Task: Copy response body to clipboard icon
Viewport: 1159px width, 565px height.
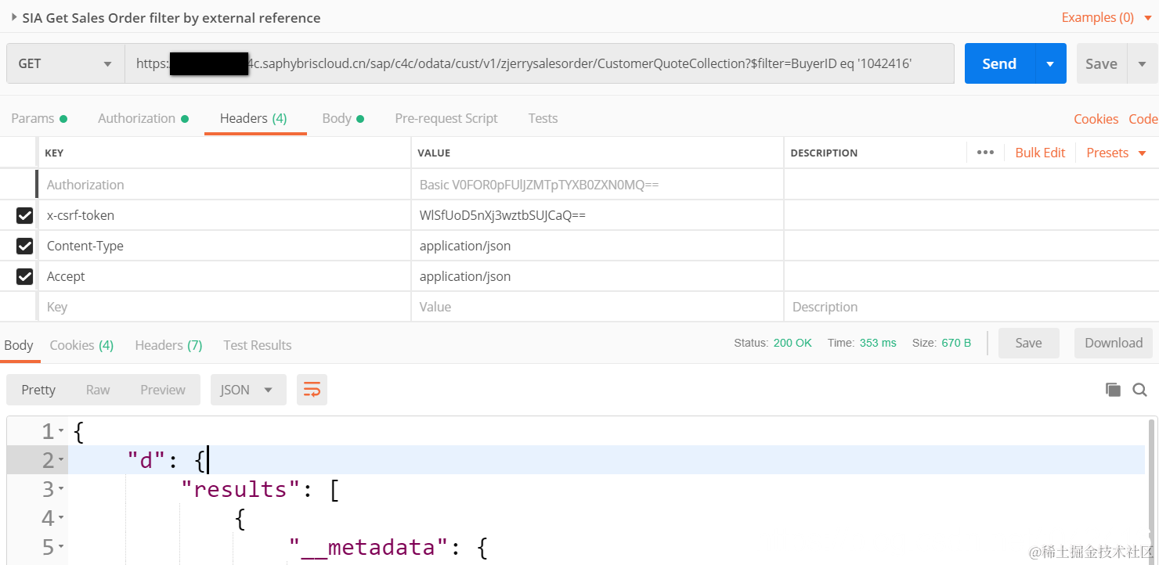Action: [1113, 390]
